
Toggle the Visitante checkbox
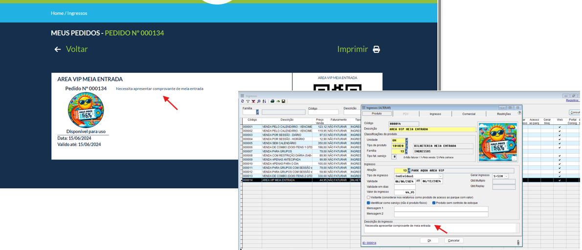click(x=368, y=197)
